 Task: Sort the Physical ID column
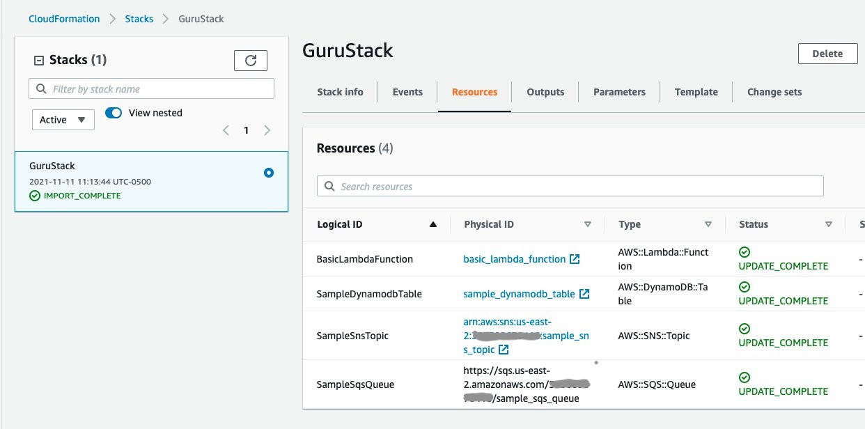(587, 224)
